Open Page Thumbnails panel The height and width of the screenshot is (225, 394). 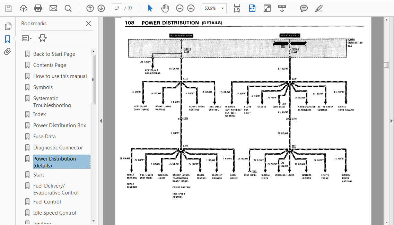tap(8, 26)
